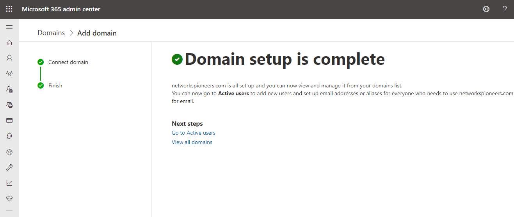Open the Billing card icon in the sidebar
The height and width of the screenshot is (217, 514).
[x=9, y=121]
